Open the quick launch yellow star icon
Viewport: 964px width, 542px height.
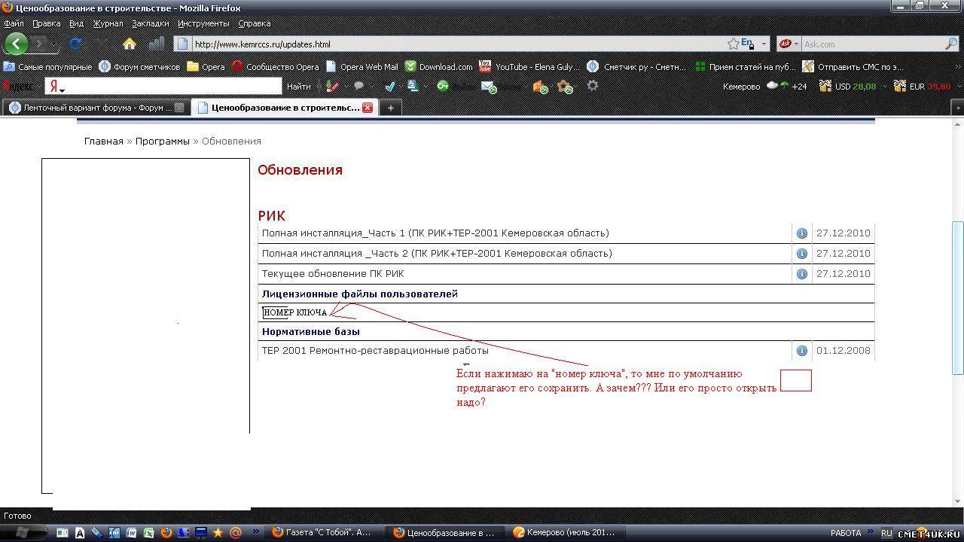click(218, 533)
